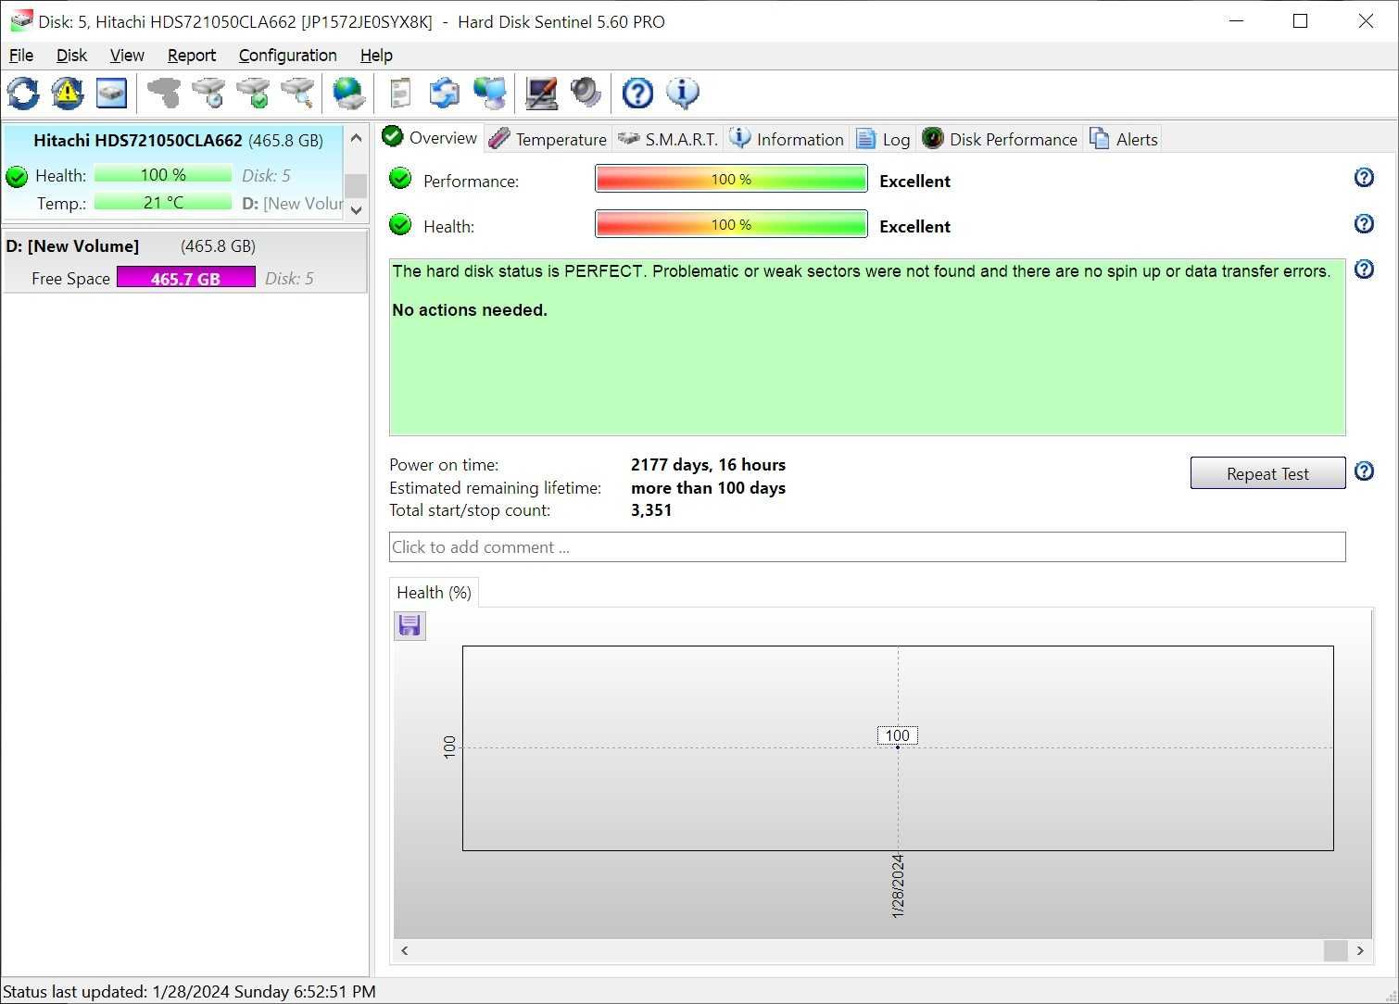Screen dimensions: 1399x1004
Task: Click the disk with magnifier toolbar icon
Action: pos(297,93)
